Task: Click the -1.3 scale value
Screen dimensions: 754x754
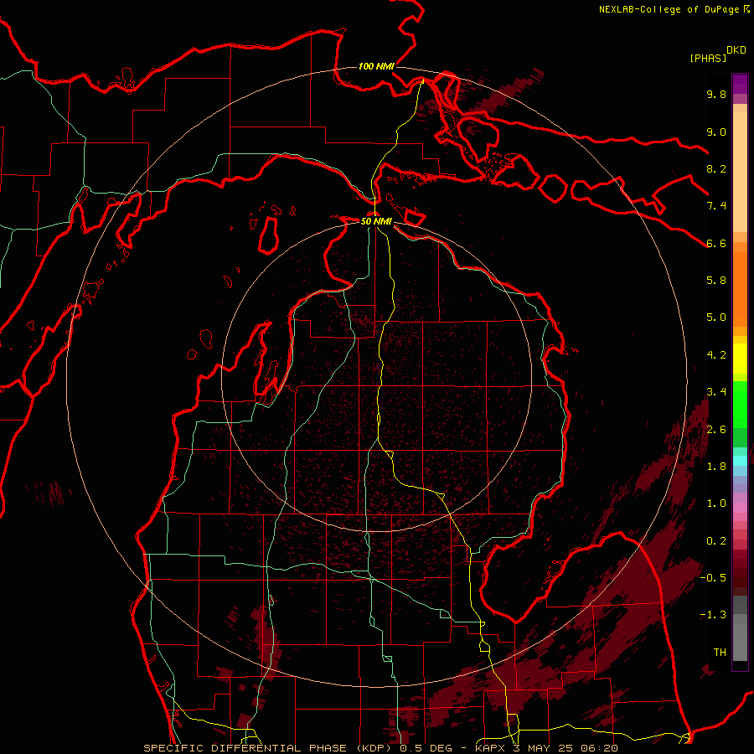Action: (713, 615)
